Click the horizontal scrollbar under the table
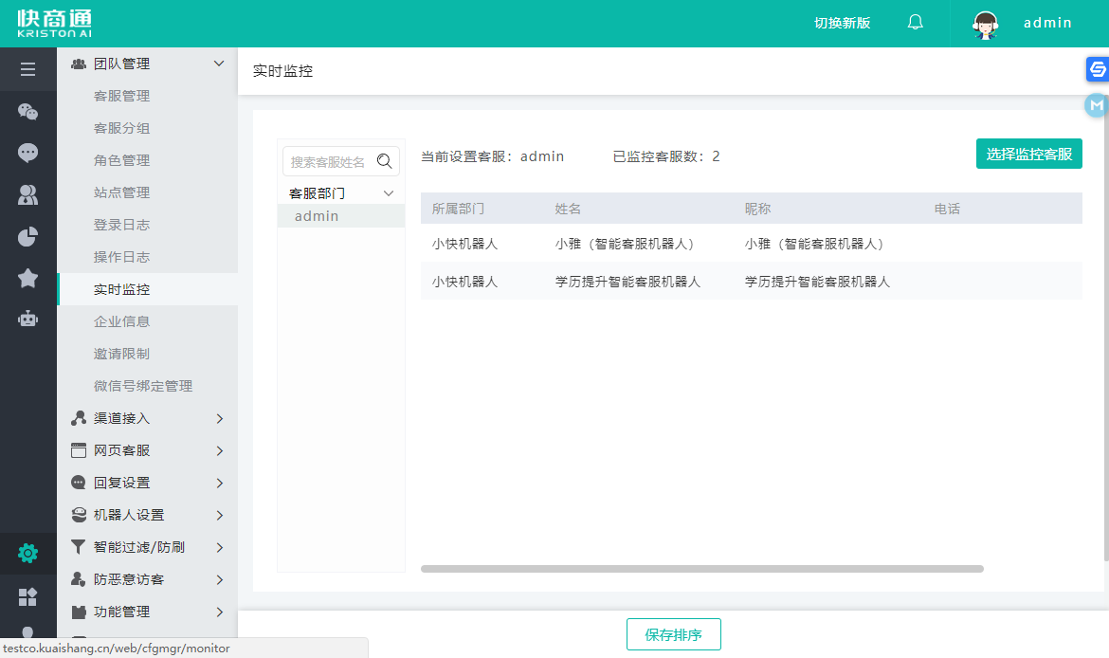Screen dimensions: 1109x658 coord(701,569)
